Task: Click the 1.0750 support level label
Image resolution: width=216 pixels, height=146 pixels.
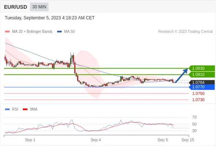Action: [x=198, y=93]
